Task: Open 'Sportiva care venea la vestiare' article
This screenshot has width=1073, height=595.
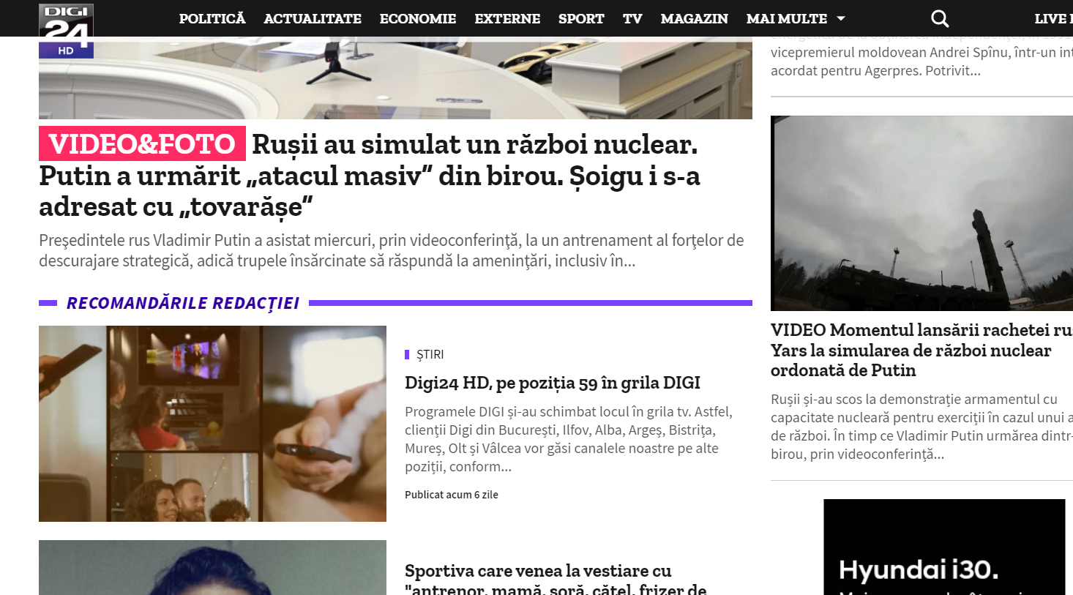Action: click(556, 579)
